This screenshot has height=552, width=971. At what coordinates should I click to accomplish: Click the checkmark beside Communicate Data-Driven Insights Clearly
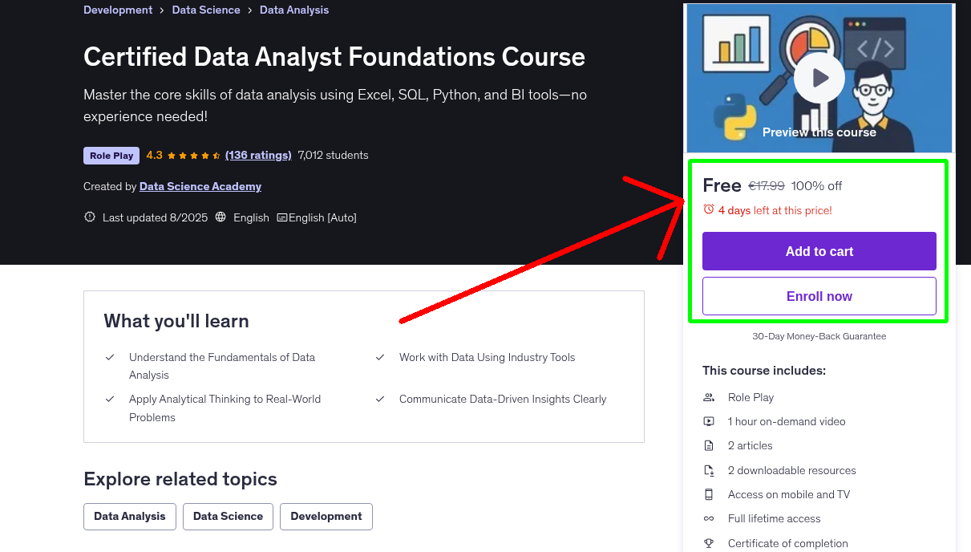pos(379,399)
